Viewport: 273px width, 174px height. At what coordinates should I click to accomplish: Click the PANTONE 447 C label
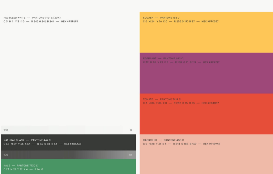[x=41, y=140]
